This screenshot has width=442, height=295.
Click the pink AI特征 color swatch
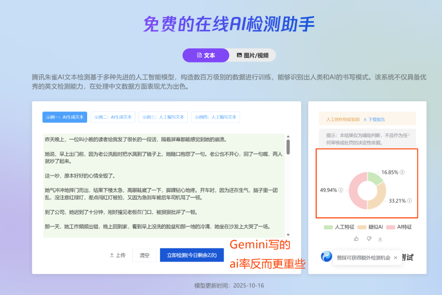391,226
